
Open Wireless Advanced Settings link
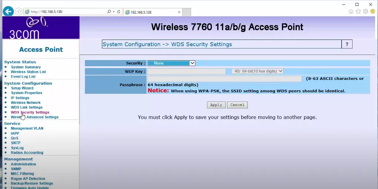click(x=34, y=117)
